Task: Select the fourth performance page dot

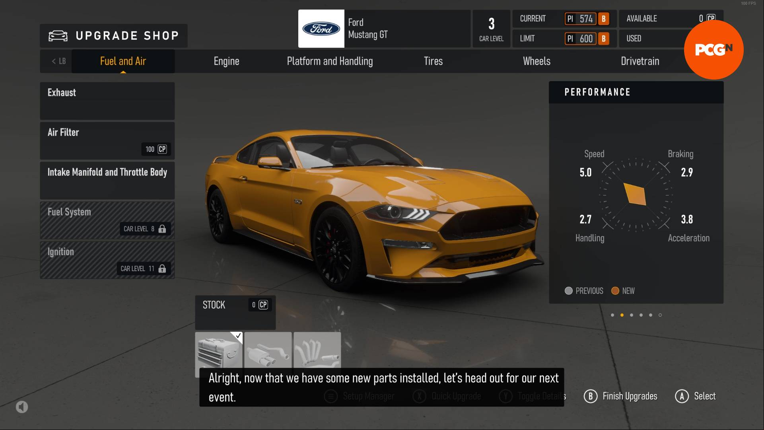Action: [641, 315]
